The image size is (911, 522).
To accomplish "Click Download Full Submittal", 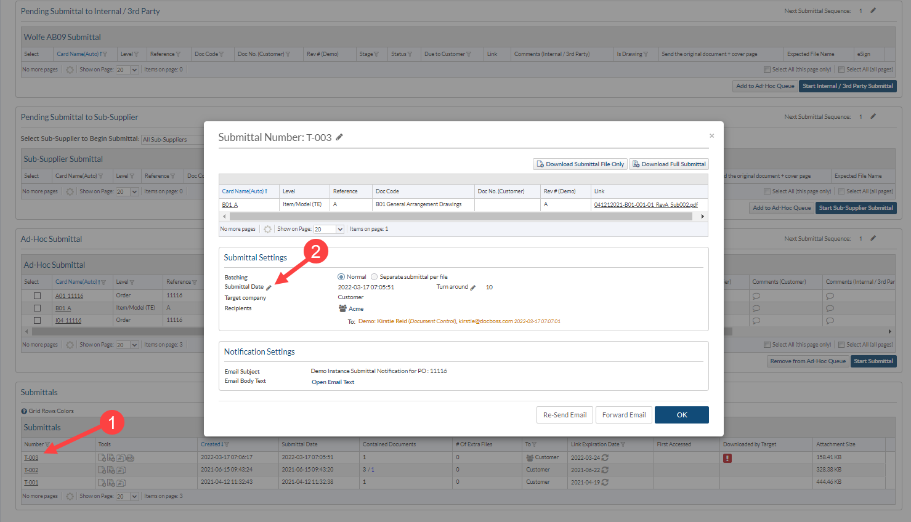I will coord(669,164).
